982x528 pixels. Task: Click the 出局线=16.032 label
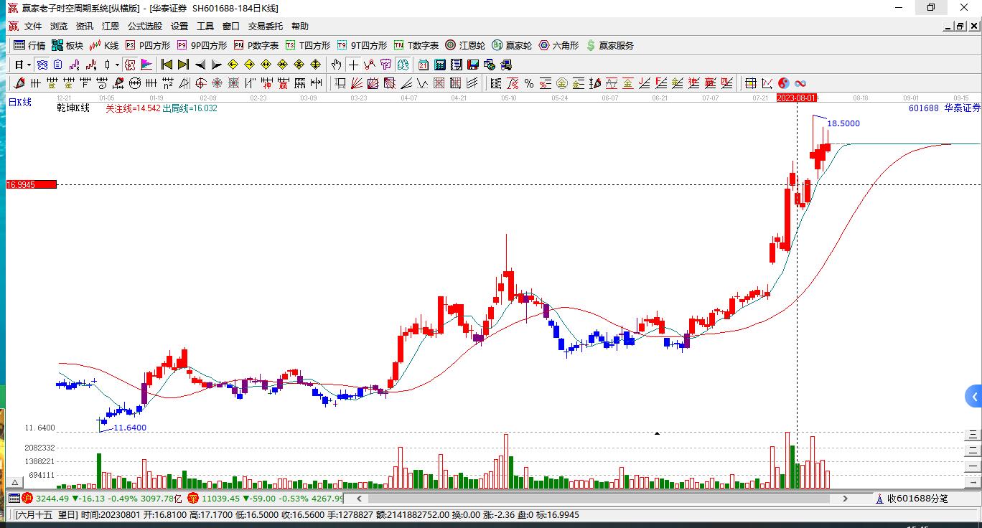coord(190,108)
